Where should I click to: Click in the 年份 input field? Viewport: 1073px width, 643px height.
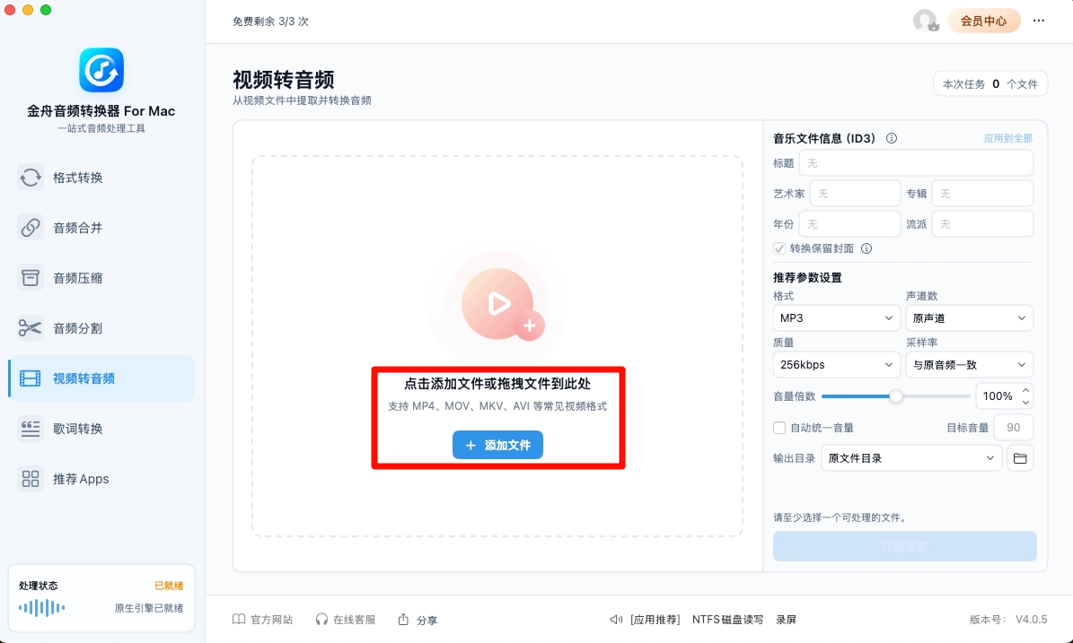tap(850, 224)
